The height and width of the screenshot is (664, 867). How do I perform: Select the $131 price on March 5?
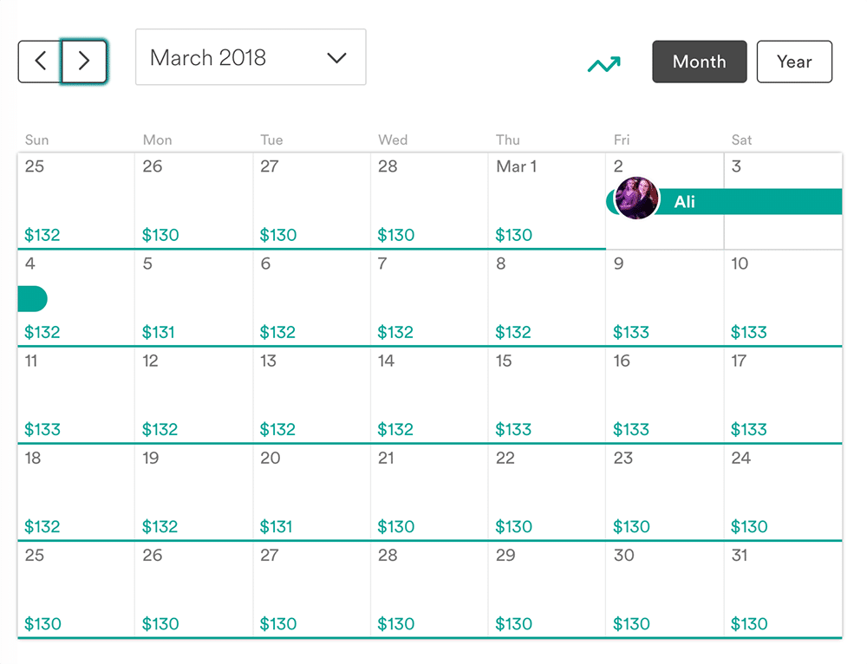click(159, 332)
